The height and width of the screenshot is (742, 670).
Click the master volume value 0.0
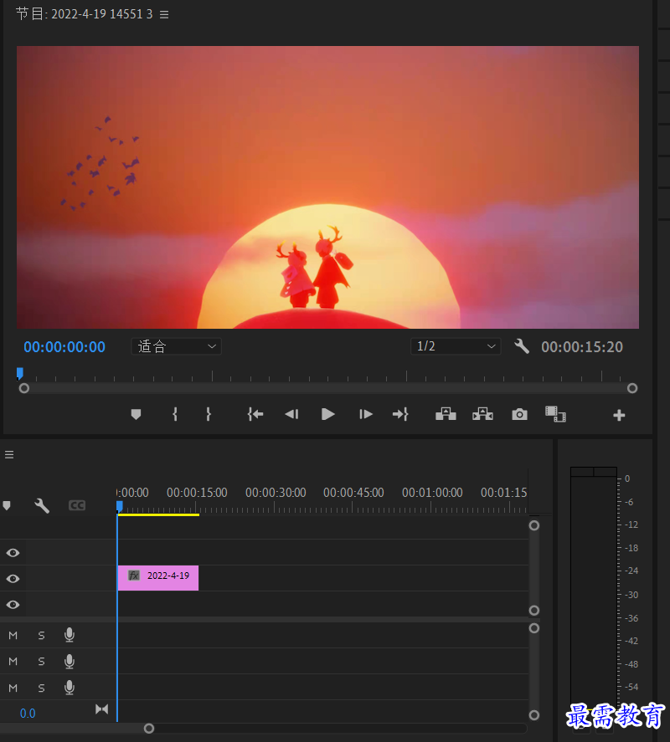point(28,713)
